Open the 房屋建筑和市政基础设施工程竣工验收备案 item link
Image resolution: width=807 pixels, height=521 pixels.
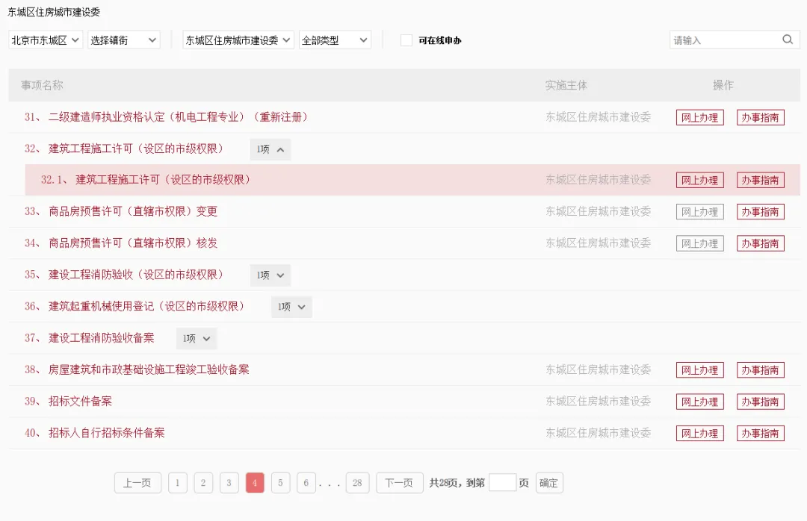[x=149, y=370]
